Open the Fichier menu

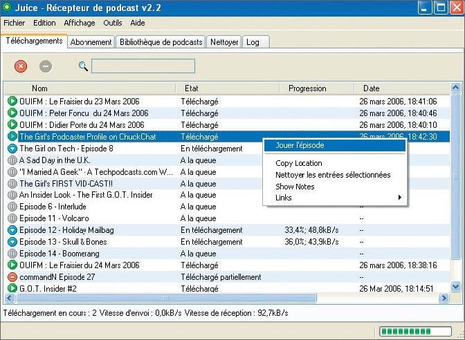coord(15,23)
